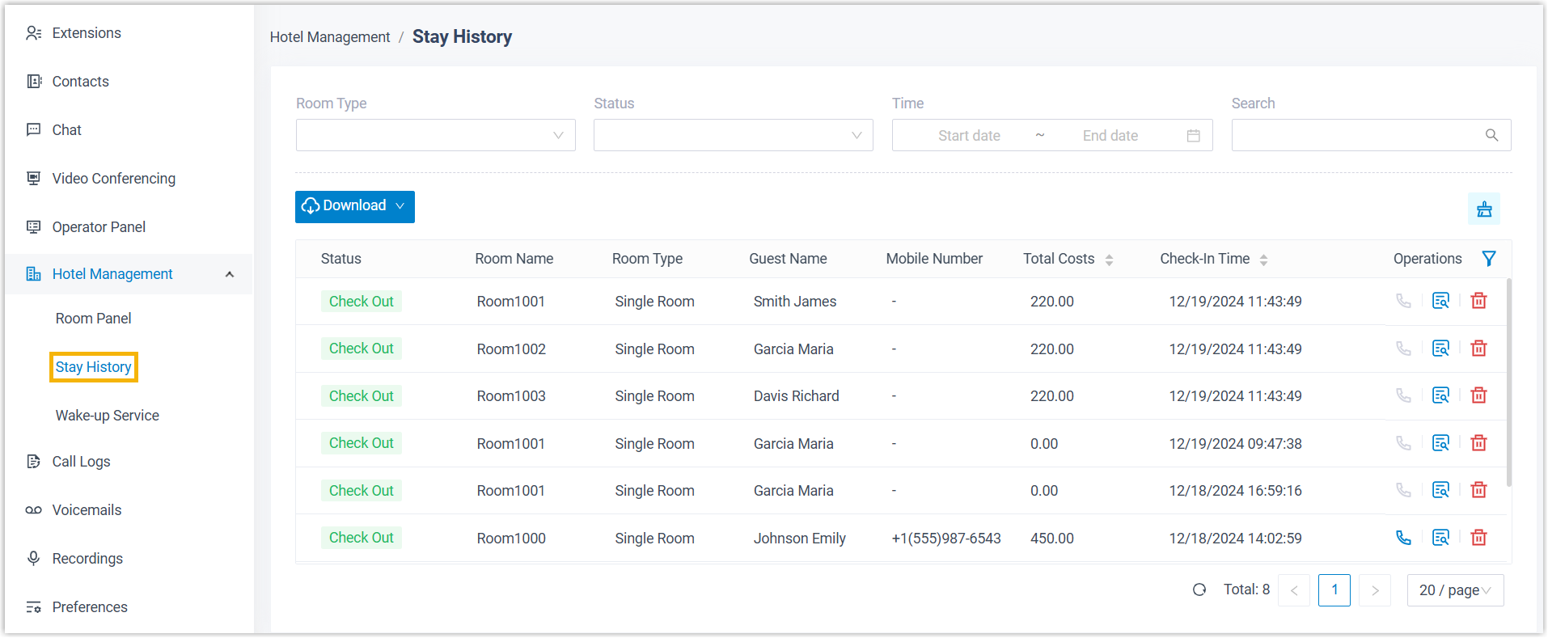Screen dimensions: 1548x638
Task: Click the Download button
Action: pos(354,206)
